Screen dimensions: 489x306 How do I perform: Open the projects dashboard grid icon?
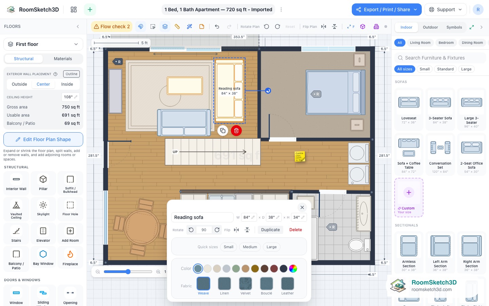pos(74,10)
